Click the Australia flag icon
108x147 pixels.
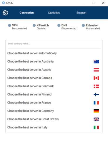(x=96, y=61)
